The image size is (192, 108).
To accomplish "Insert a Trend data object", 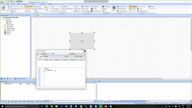I will pyautogui.click(x=105, y=9).
